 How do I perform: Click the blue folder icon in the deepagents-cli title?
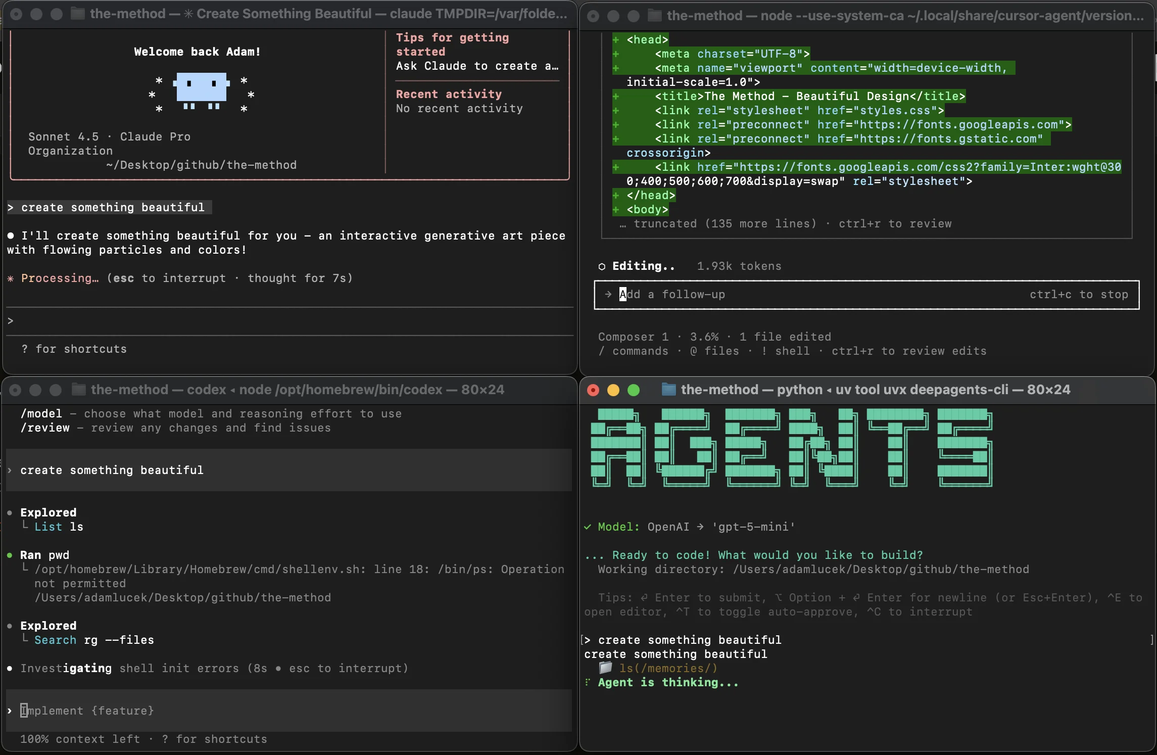(668, 390)
